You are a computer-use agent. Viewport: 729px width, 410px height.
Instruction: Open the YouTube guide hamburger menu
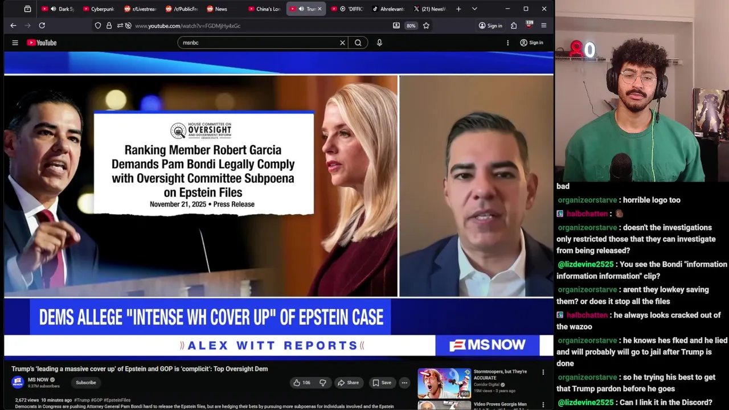pyautogui.click(x=15, y=43)
